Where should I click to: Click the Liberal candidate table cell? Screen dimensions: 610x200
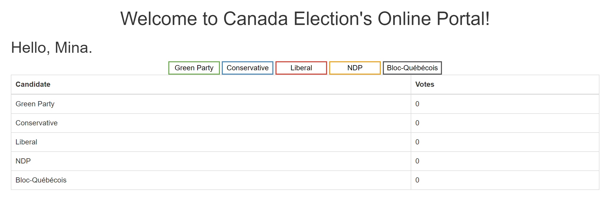point(211,142)
